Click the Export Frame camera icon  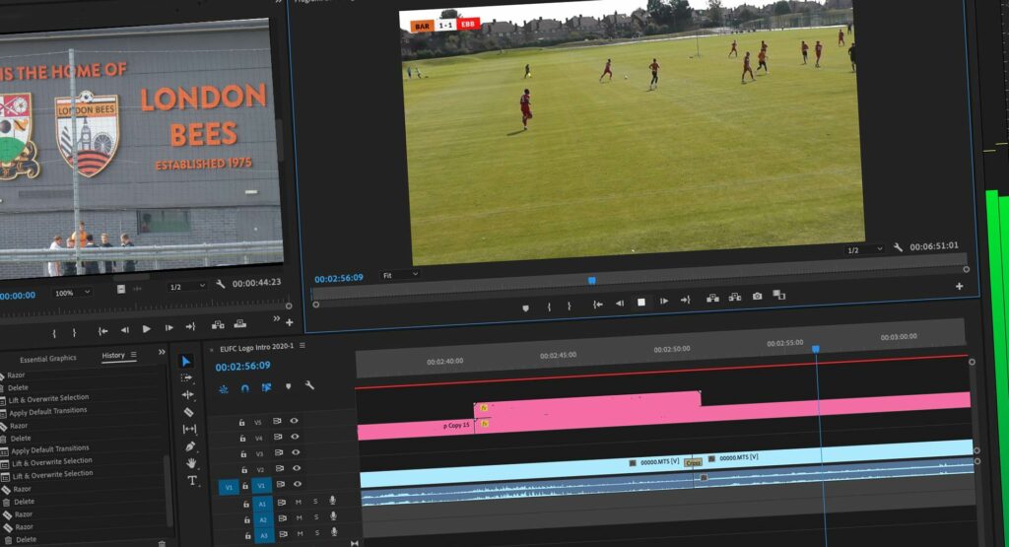757,297
